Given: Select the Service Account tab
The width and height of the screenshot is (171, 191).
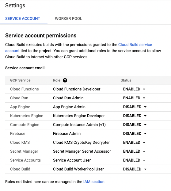Looking at the screenshot, I should click(23, 18).
